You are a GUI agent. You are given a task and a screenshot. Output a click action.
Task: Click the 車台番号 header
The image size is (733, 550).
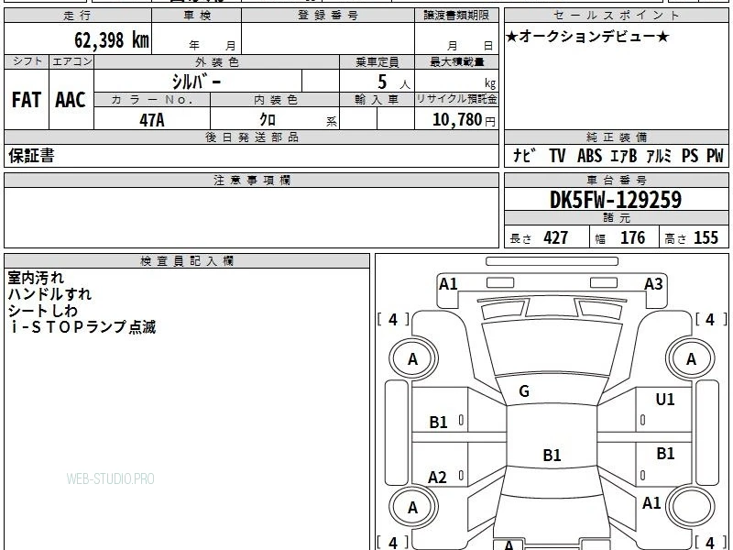click(616, 180)
